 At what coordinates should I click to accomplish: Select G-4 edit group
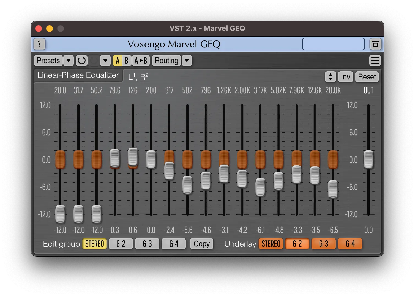click(174, 244)
